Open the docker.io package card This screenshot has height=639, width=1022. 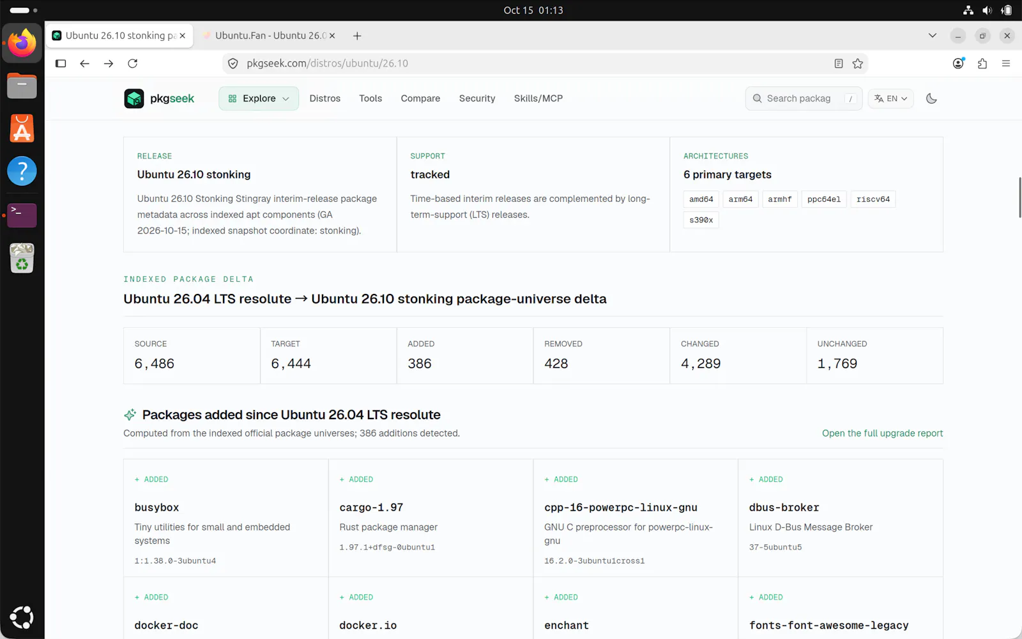tap(431, 608)
